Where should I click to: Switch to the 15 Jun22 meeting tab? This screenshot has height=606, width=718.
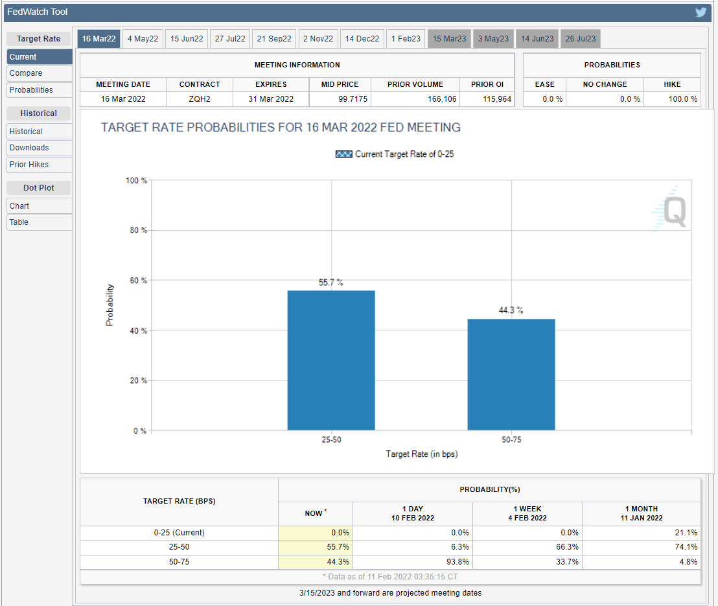[x=187, y=39]
